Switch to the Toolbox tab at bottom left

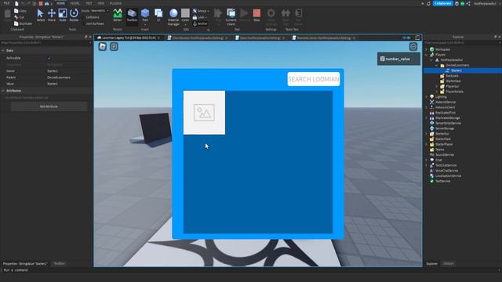[60, 263]
